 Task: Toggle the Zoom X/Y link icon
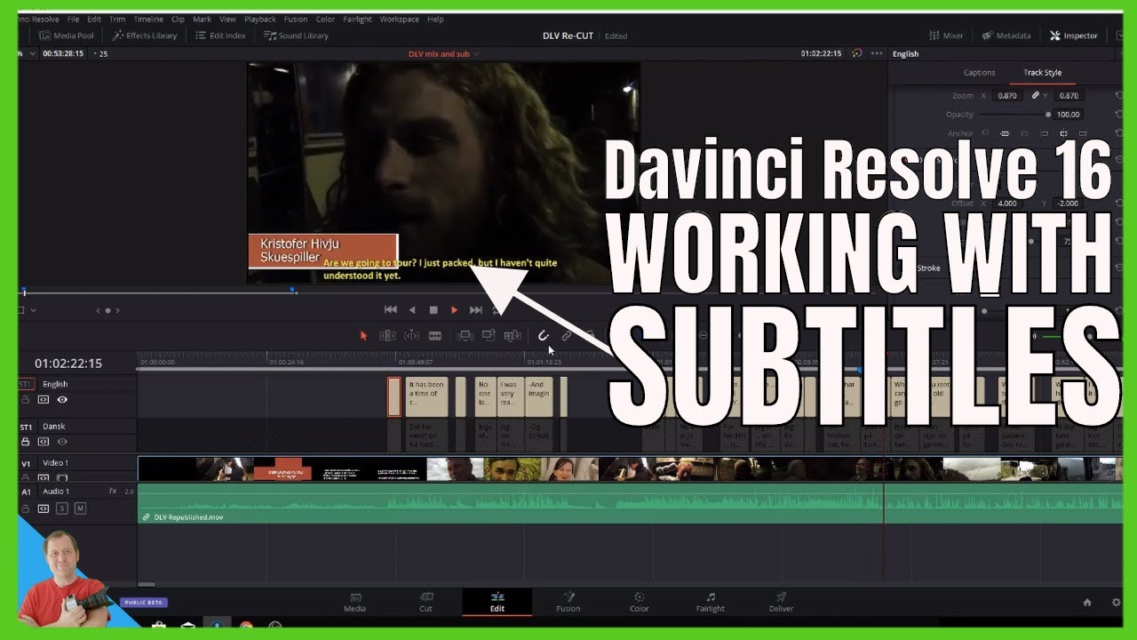1035,95
